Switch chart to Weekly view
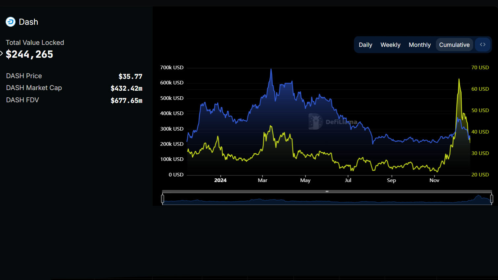498x280 pixels. click(x=390, y=45)
